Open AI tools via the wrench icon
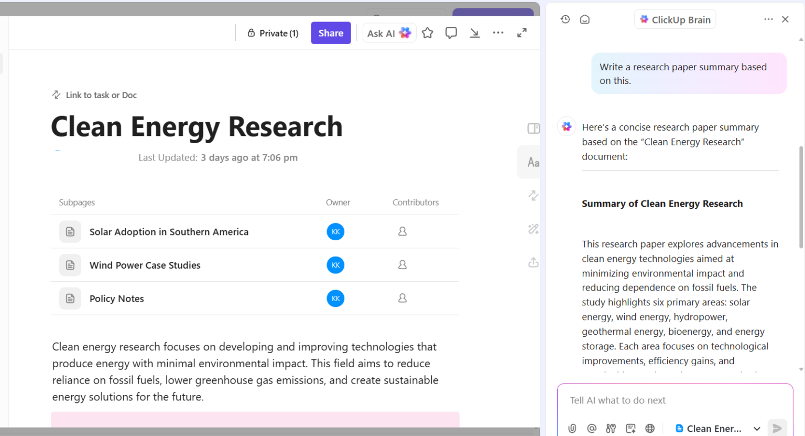The height and width of the screenshot is (436, 805). coord(611,428)
